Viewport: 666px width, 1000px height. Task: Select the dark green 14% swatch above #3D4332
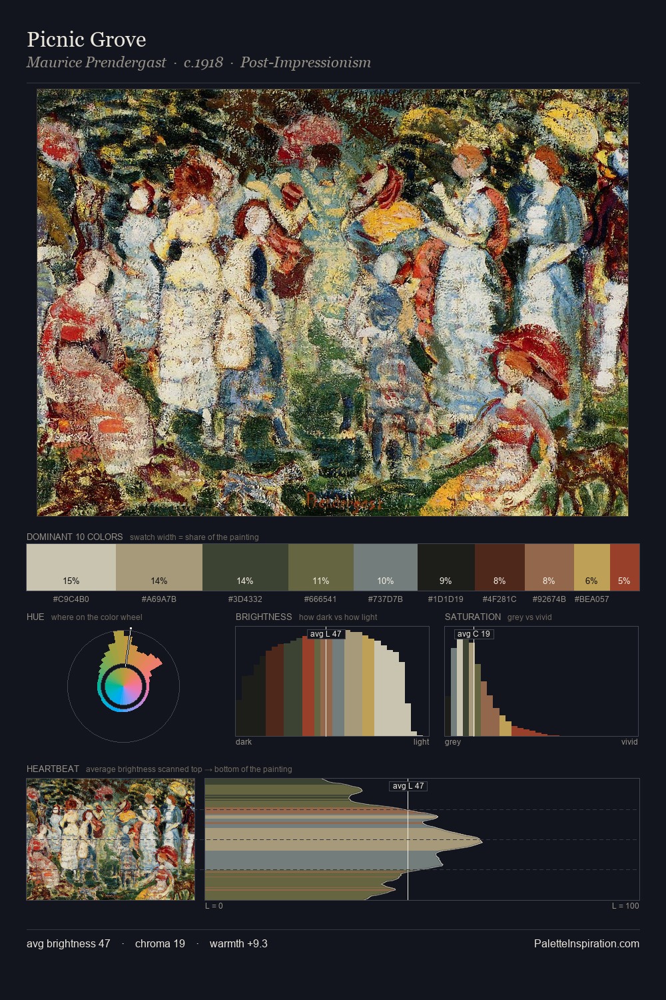tap(245, 567)
